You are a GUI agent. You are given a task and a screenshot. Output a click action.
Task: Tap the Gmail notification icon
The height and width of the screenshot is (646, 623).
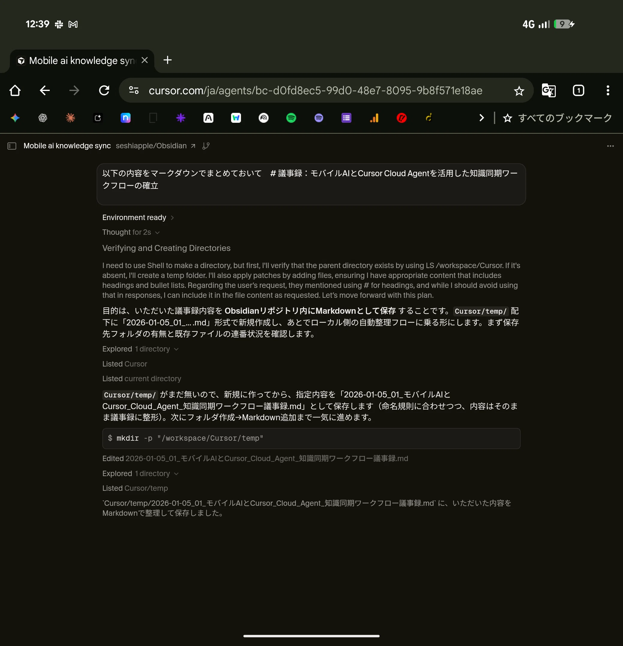(x=73, y=24)
